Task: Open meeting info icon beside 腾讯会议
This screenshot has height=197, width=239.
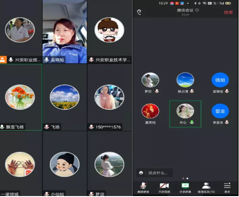Action: [197, 10]
